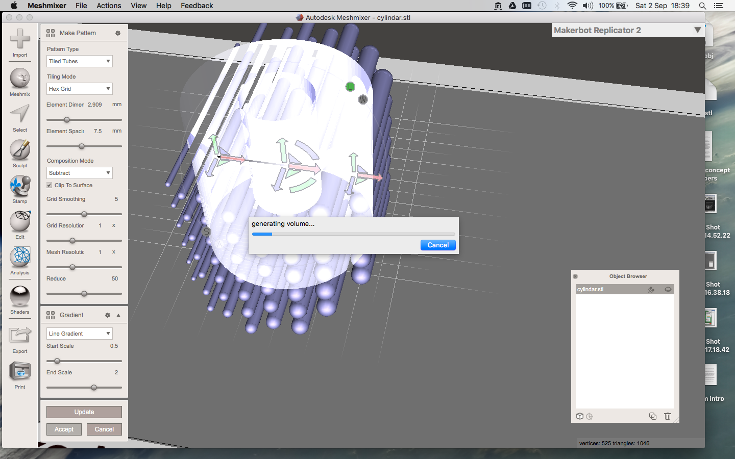735x459 pixels.
Task: Click pie chart icon in Object Browser
Action: [x=590, y=416]
